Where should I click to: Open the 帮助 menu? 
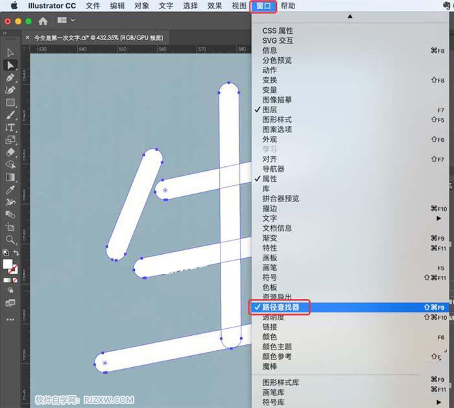288,6
